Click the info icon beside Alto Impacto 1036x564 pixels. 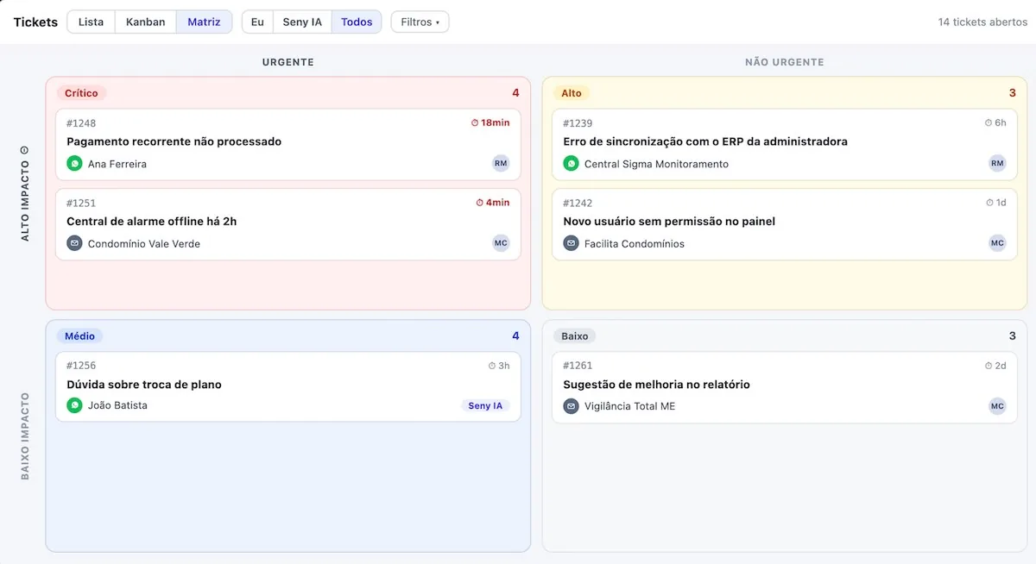tap(25, 150)
